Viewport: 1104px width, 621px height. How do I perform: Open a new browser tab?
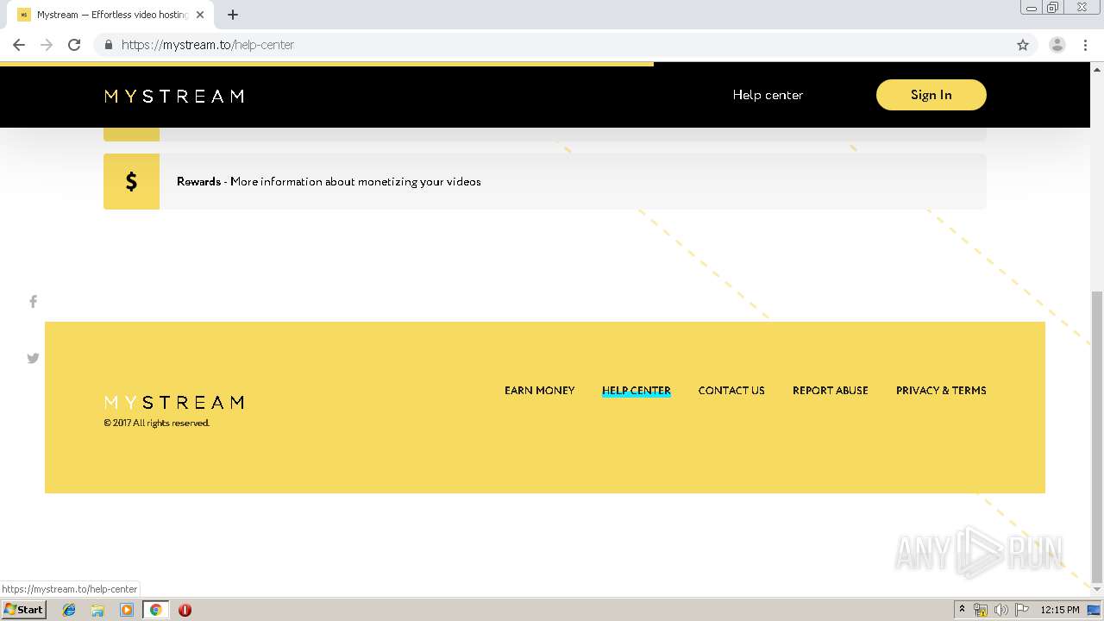233,15
